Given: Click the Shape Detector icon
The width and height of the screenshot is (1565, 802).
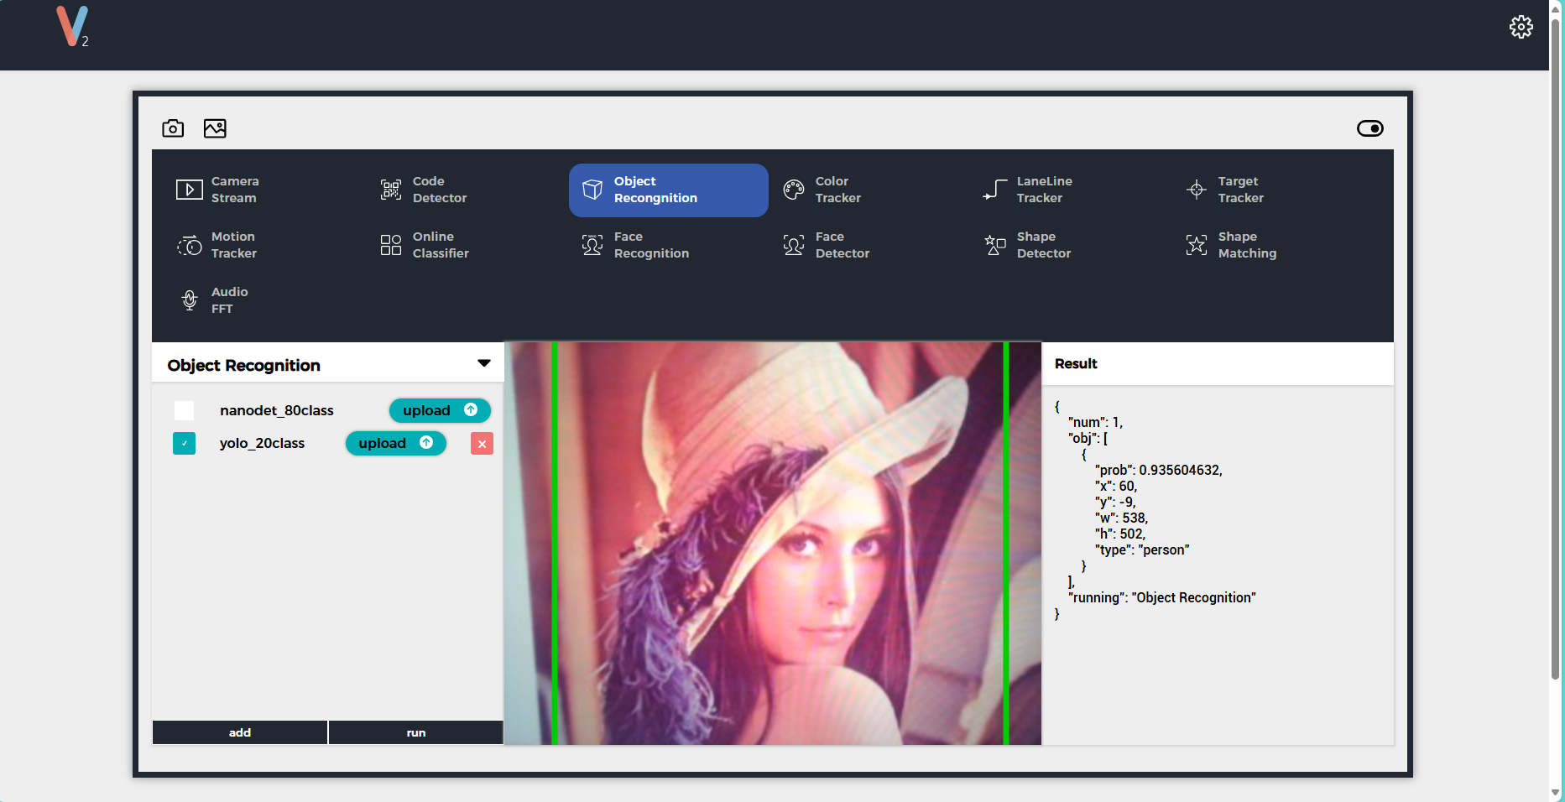Looking at the screenshot, I should [995, 245].
